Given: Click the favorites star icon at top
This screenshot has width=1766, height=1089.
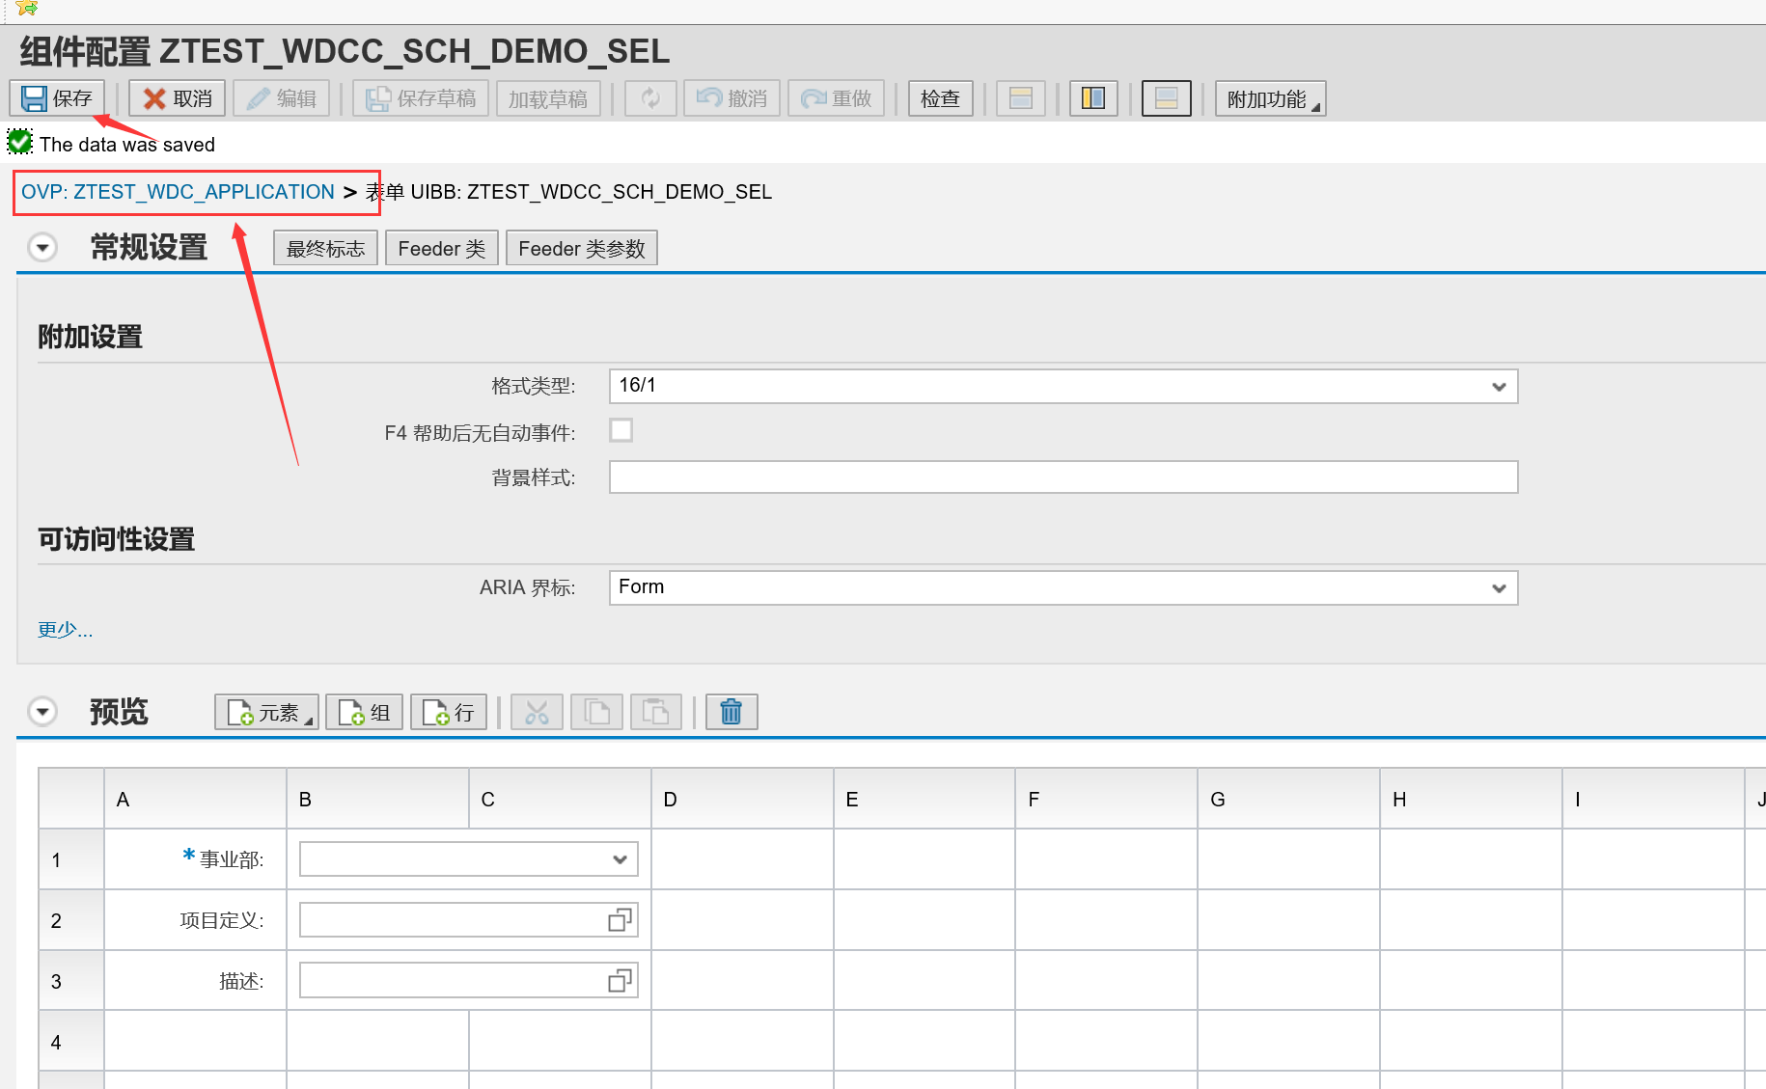Looking at the screenshot, I should (x=27, y=8).
